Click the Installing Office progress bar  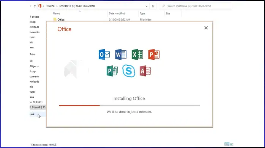pos(129,105)
